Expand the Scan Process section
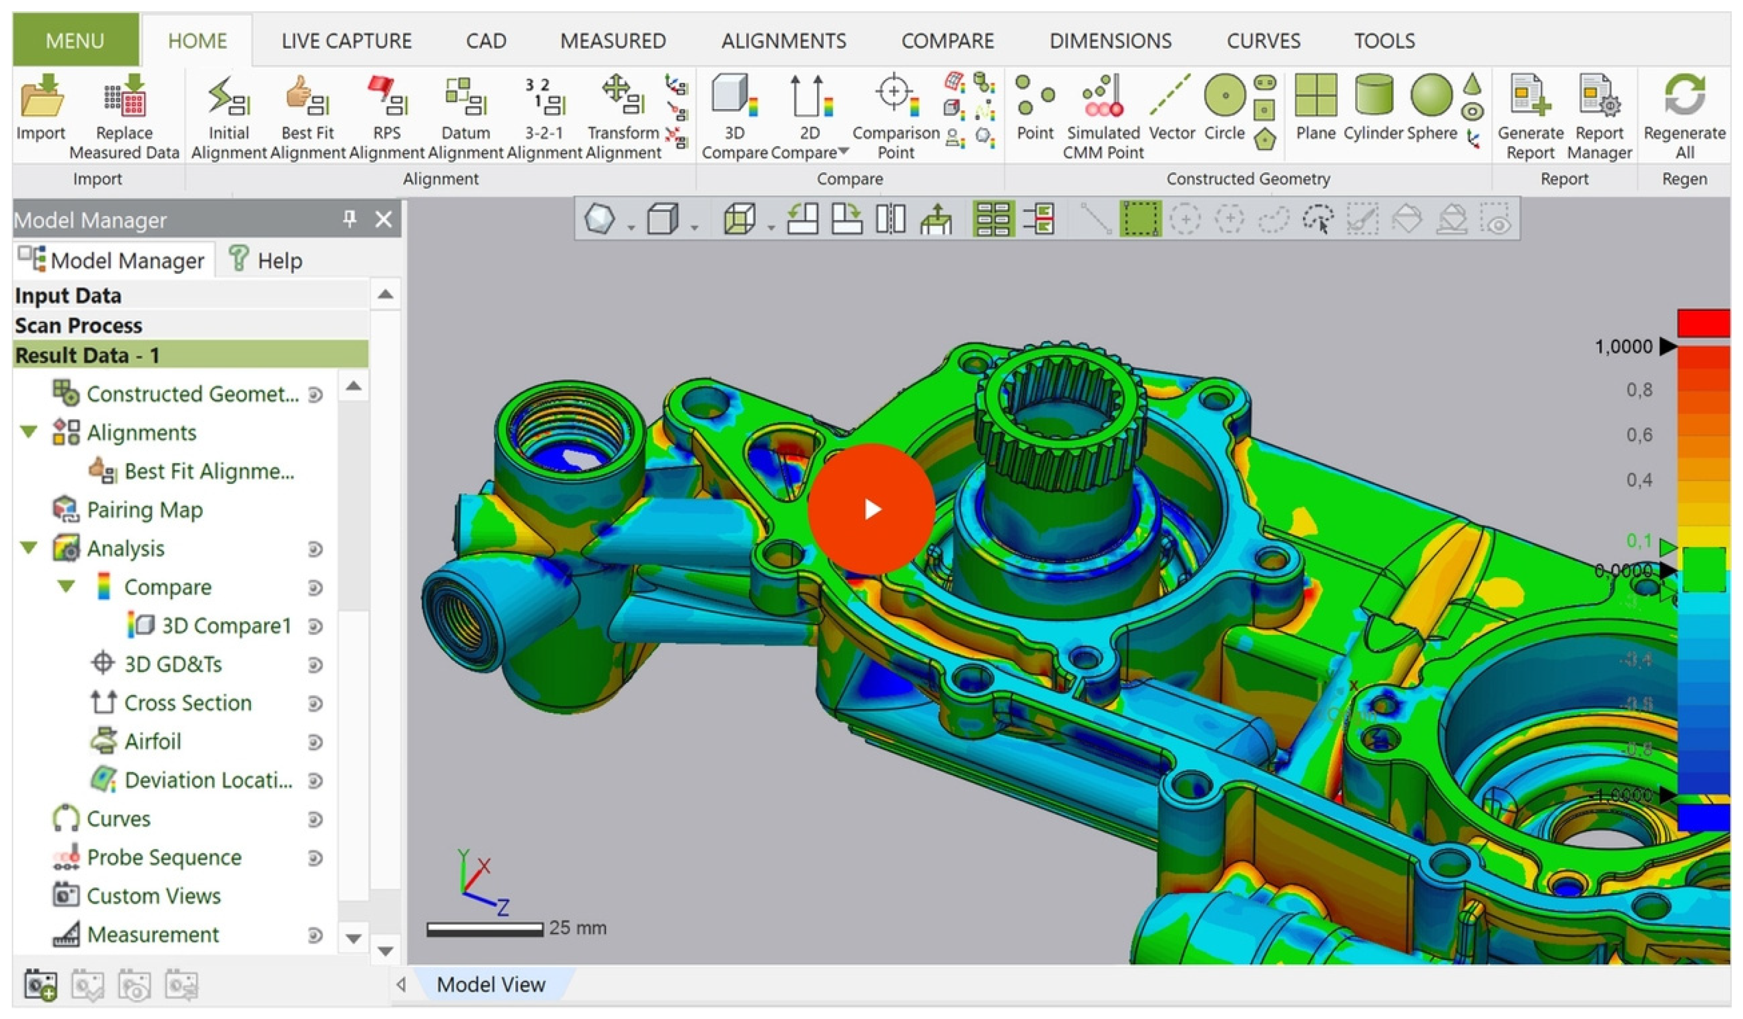Screen dimensions: 1743x1019 point(190,325)
